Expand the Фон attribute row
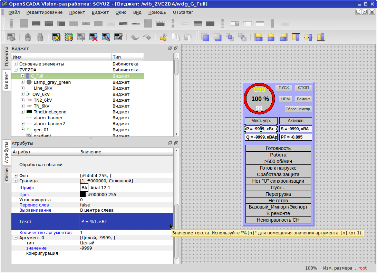 coord(16,176)
